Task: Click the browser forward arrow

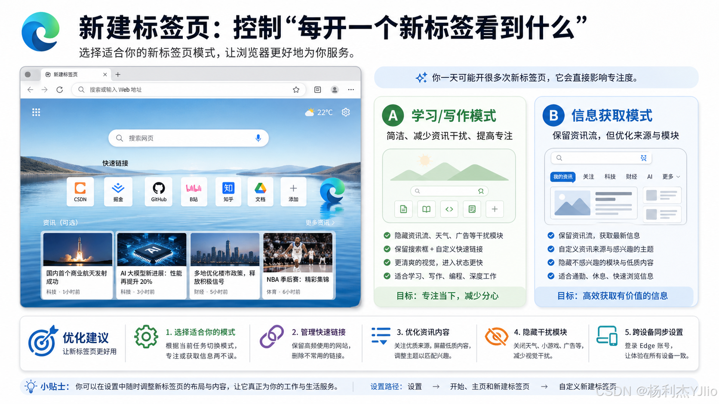Action: (45, 90)
